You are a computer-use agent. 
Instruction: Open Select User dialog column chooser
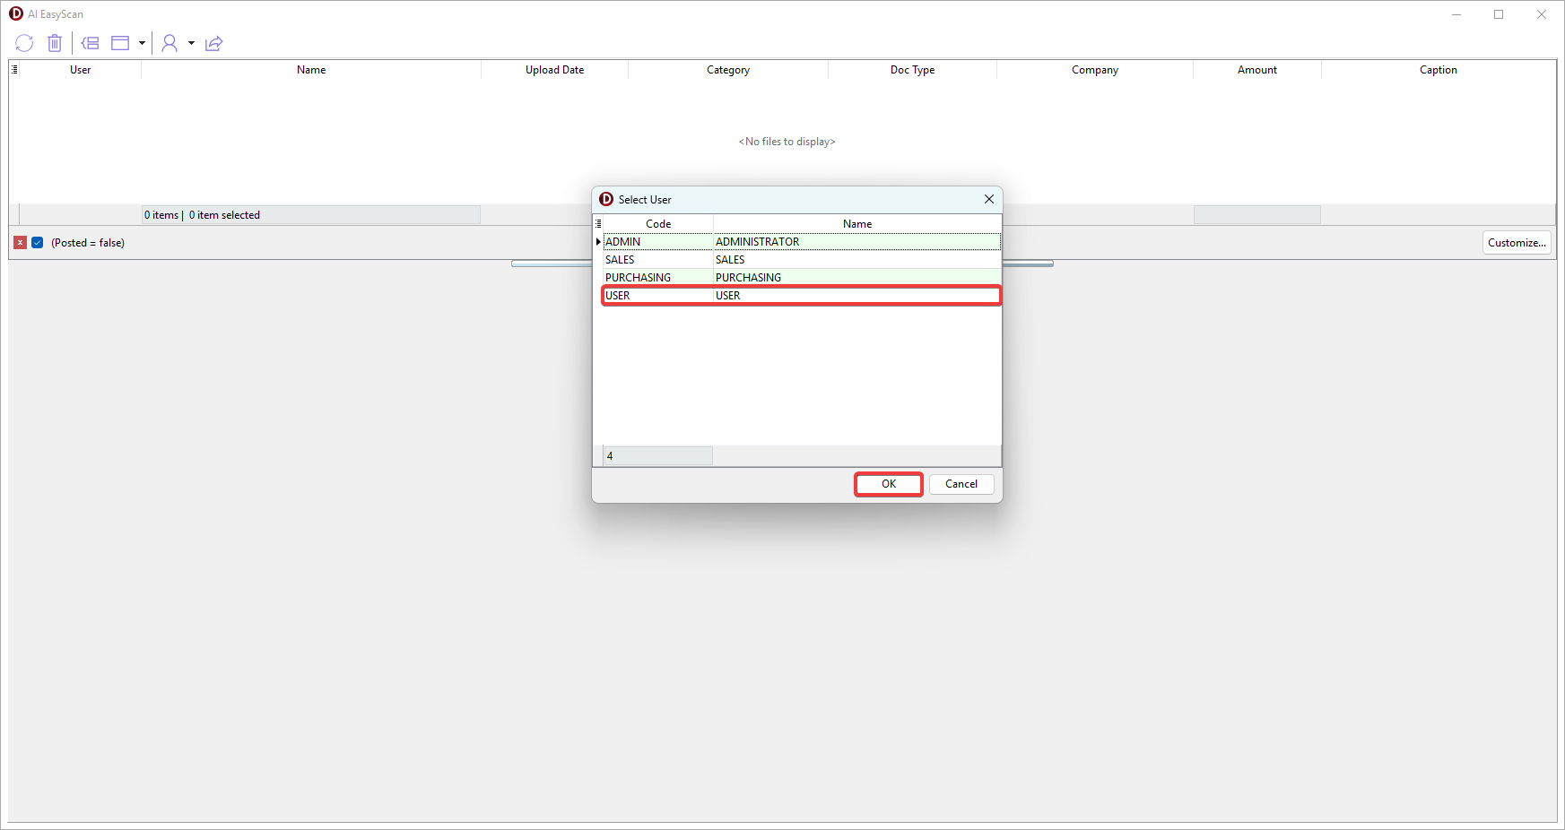coord(598,224)
